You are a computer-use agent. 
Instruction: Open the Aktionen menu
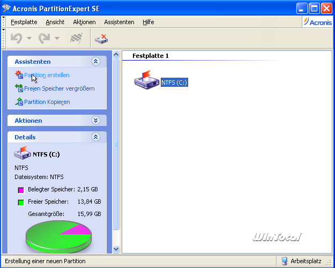click(84, 22)
